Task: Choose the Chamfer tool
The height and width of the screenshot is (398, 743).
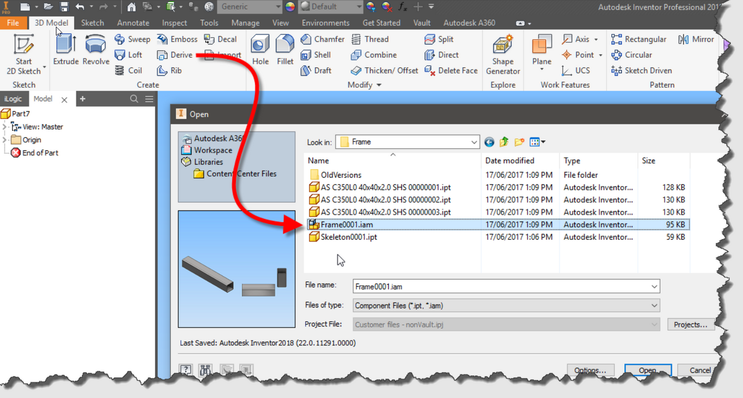Action: pos(322,39)
